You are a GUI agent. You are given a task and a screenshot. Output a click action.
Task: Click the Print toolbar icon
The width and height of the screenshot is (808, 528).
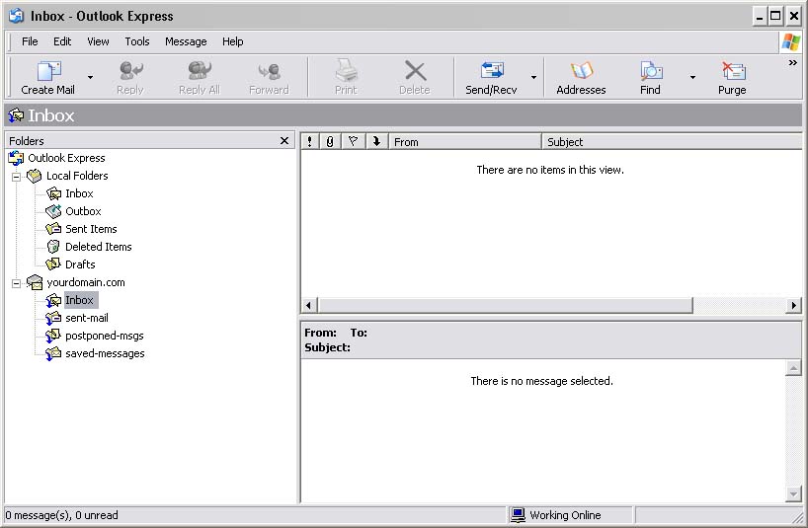point(346,70)
